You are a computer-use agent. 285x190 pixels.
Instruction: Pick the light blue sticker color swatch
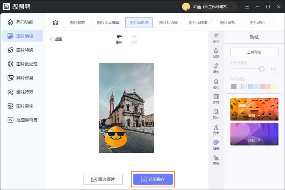click(256, 87)
